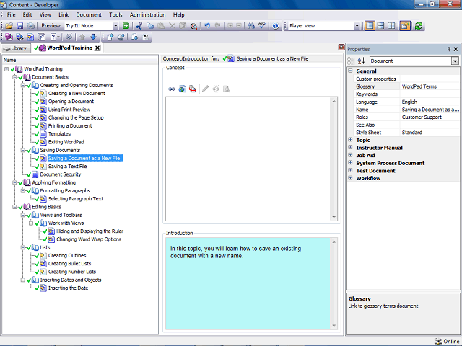Click the Roles value Customer Support

point(422,117)
